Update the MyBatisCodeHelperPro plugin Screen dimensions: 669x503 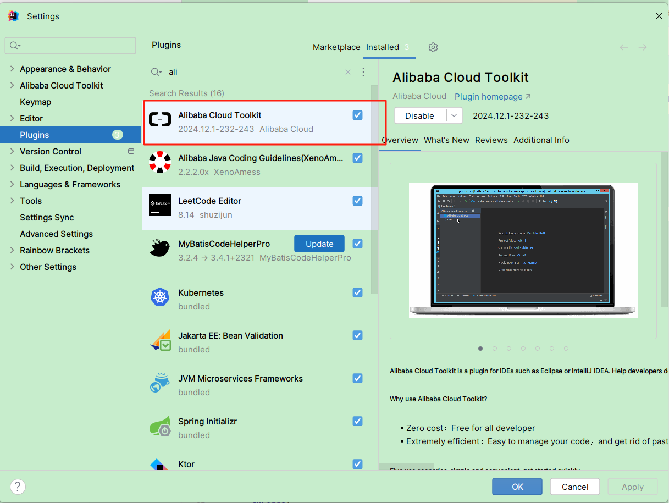[x=319, y=244]
